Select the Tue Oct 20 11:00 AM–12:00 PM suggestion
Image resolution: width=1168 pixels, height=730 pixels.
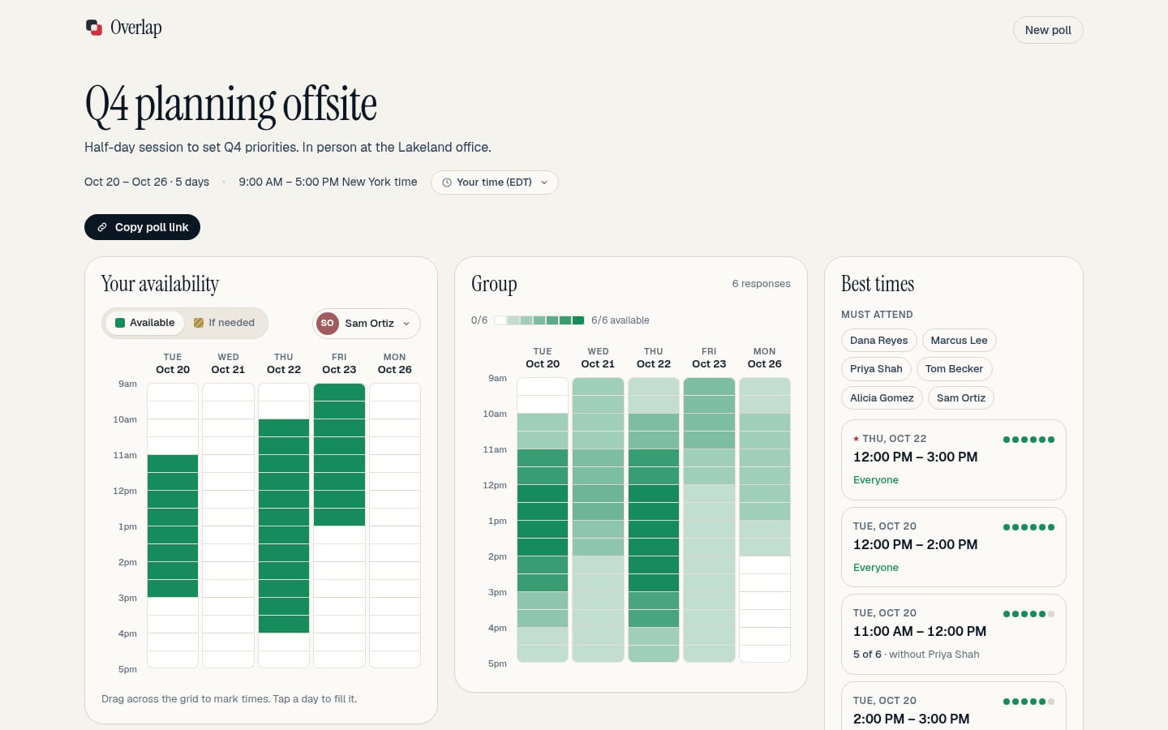(x=953, y=634)
